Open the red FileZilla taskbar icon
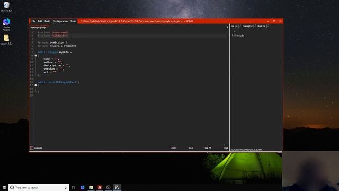339x191 pixels. 100,187
